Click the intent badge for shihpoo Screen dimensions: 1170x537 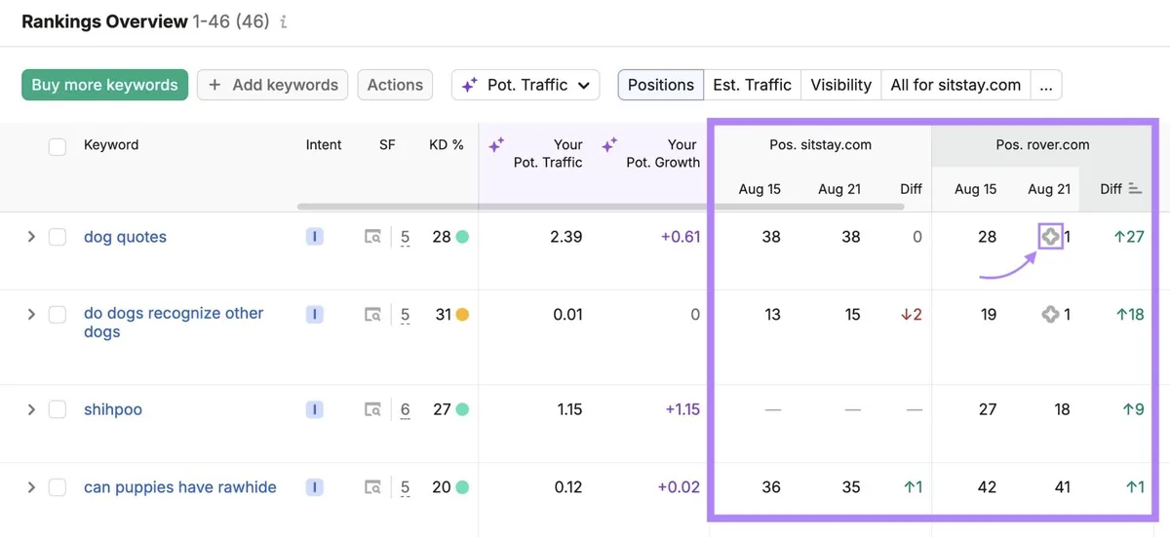[x=314, y=409]
